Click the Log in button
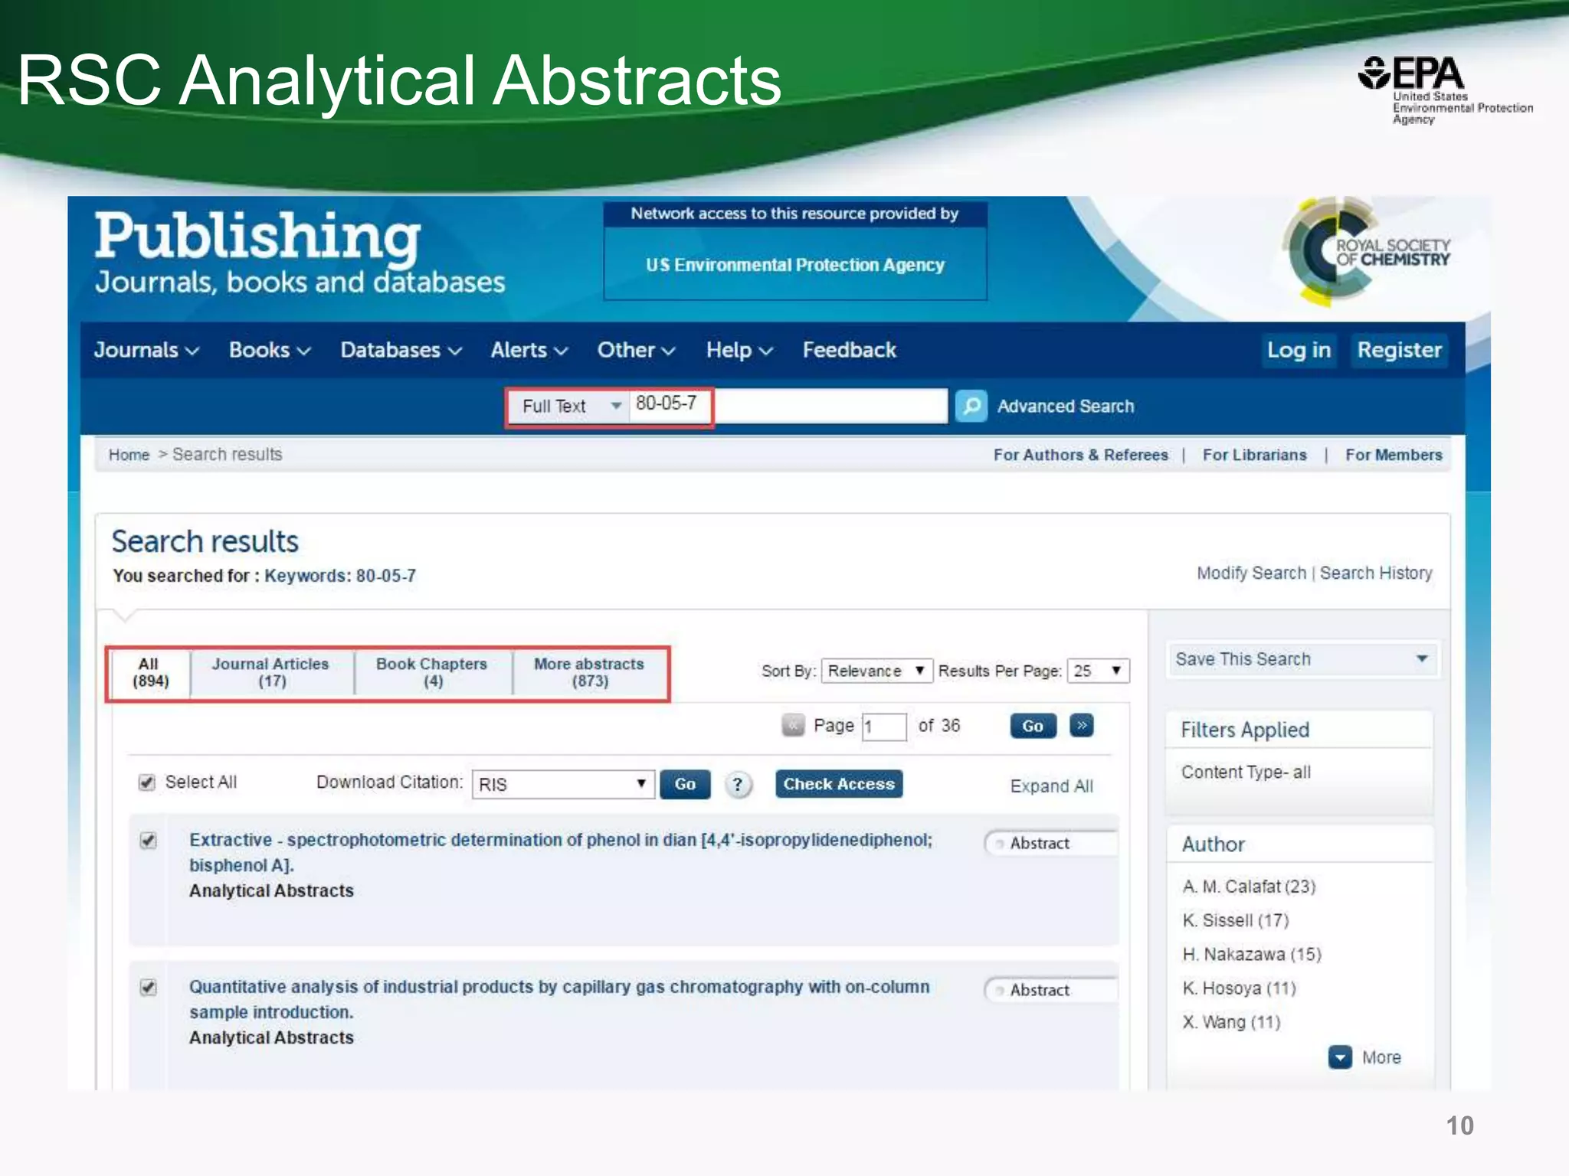 (1299, 350)
